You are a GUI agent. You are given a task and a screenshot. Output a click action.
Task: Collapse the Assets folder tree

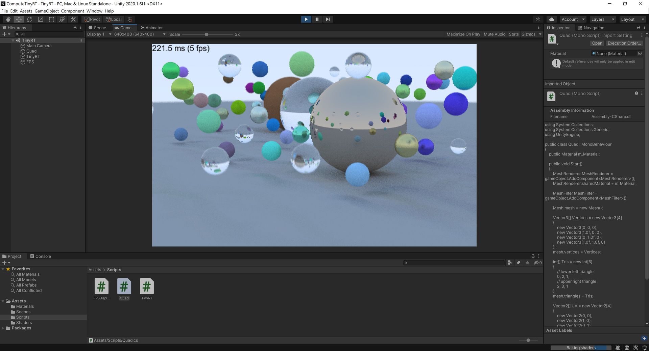pos(3,301)
